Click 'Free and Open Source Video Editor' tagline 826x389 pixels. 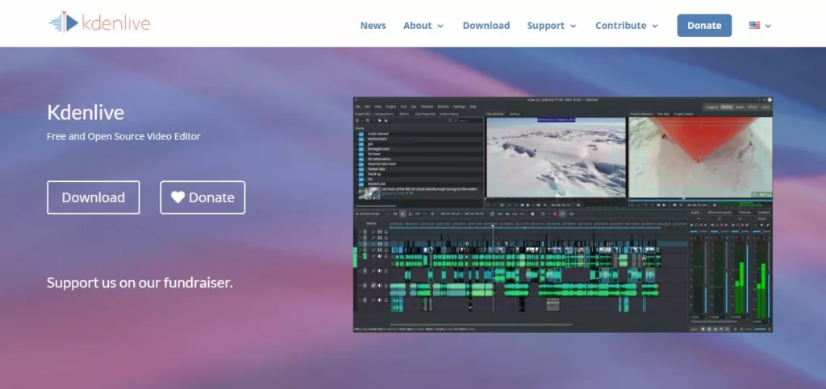(x=123, y=136)
